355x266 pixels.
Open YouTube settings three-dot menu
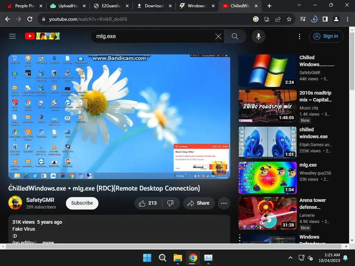pos(300,36)
